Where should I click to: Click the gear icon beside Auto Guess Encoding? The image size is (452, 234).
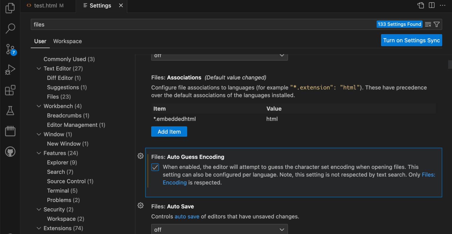140,156
